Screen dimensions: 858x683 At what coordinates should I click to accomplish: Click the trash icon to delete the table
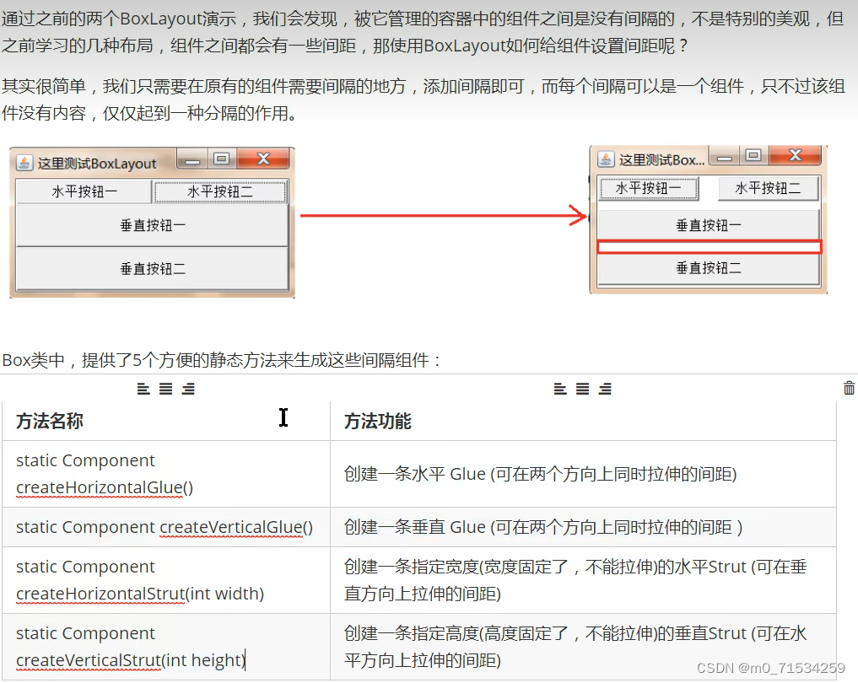850,387
